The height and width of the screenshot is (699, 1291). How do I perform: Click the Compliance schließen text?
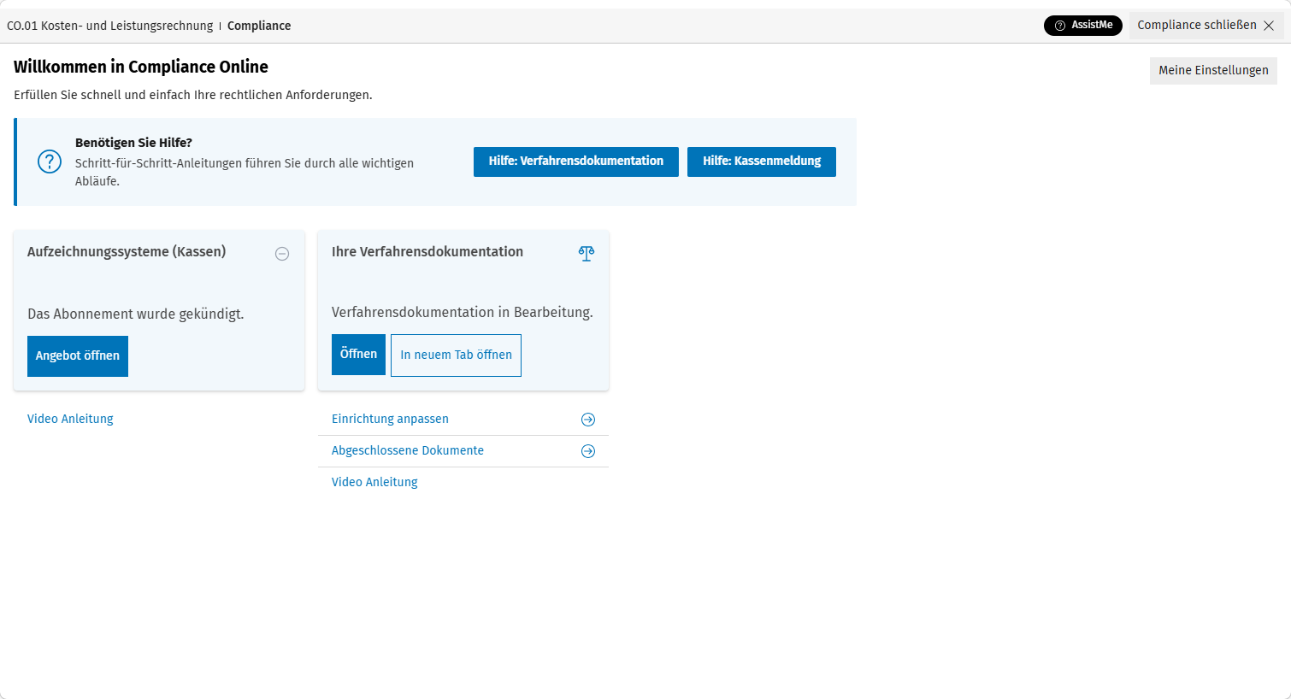tap(1197, 25)
